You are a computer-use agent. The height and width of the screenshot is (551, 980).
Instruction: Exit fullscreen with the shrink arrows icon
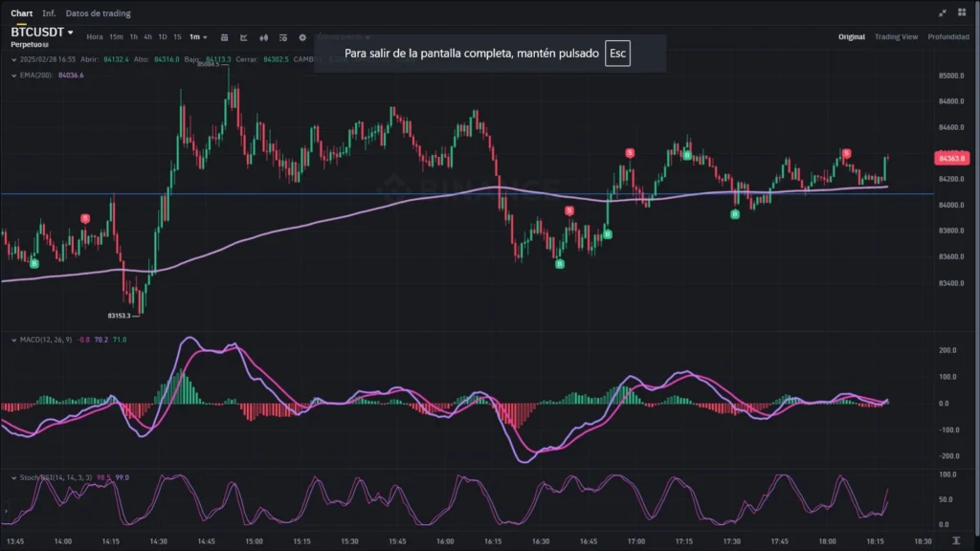(945, 13)
